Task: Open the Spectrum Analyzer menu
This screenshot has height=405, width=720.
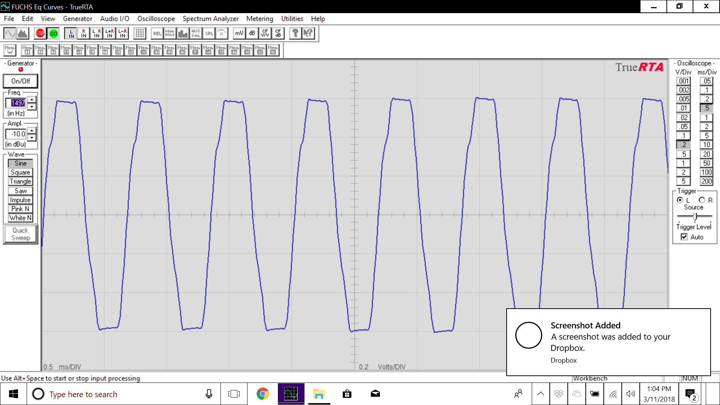Action: 210,19
